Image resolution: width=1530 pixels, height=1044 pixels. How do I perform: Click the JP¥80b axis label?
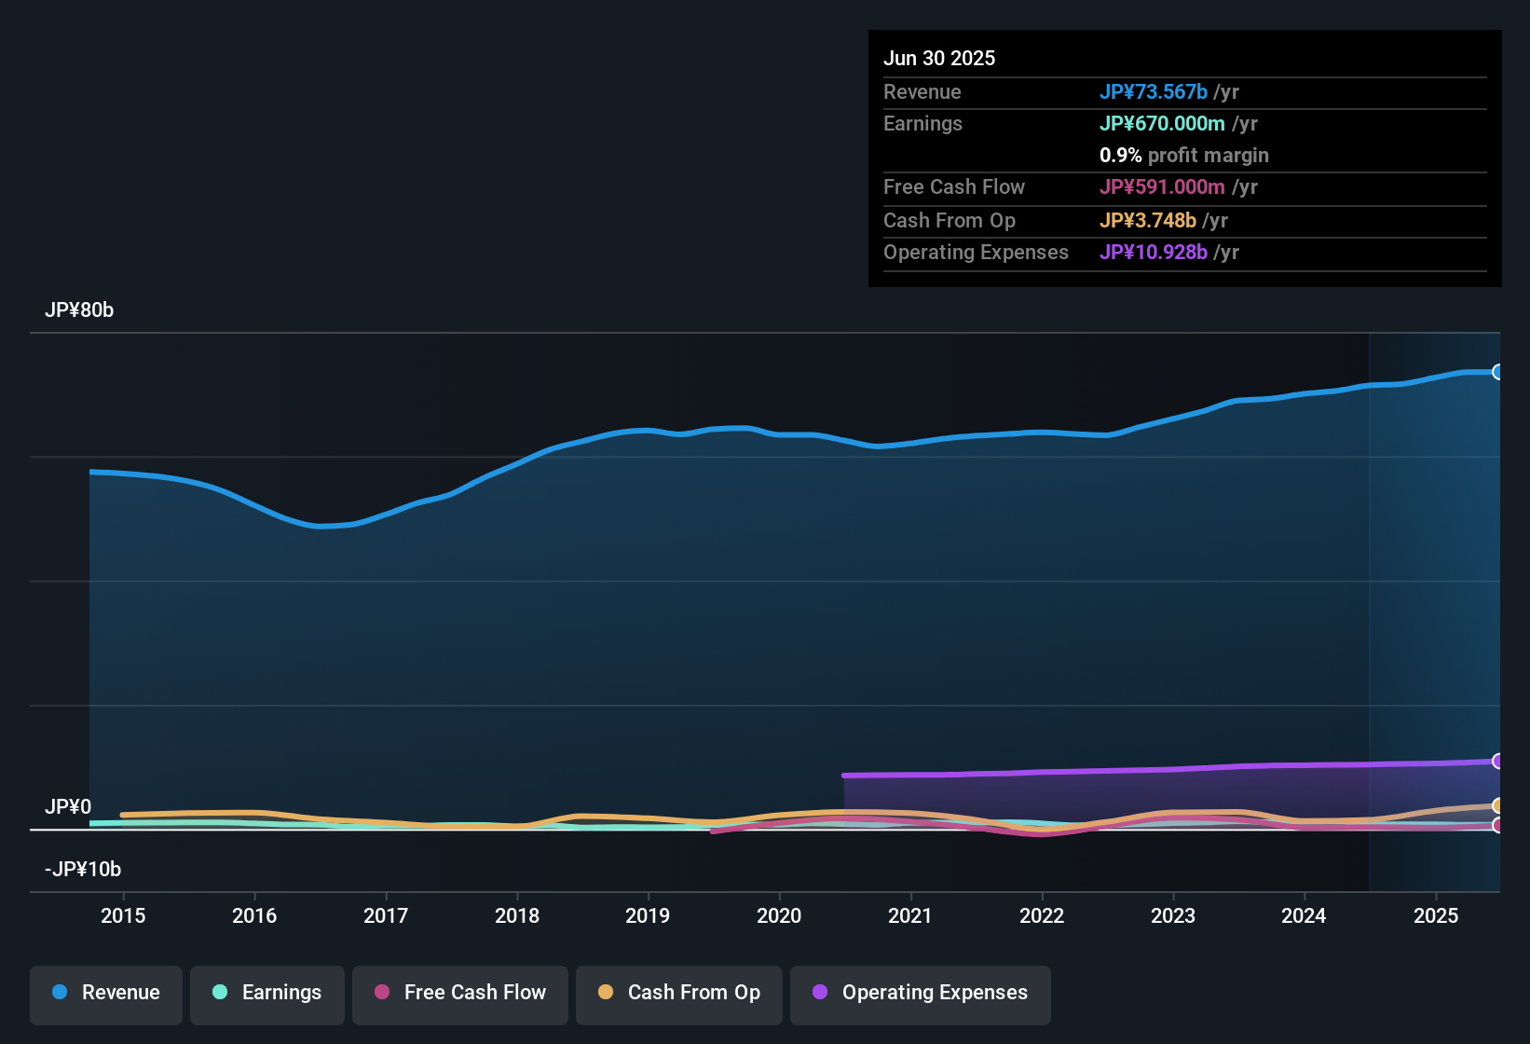(80, 309)
